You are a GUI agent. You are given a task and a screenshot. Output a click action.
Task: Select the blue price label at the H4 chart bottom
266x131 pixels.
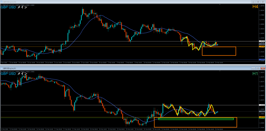pyautogui.click(x=261, y=60)
